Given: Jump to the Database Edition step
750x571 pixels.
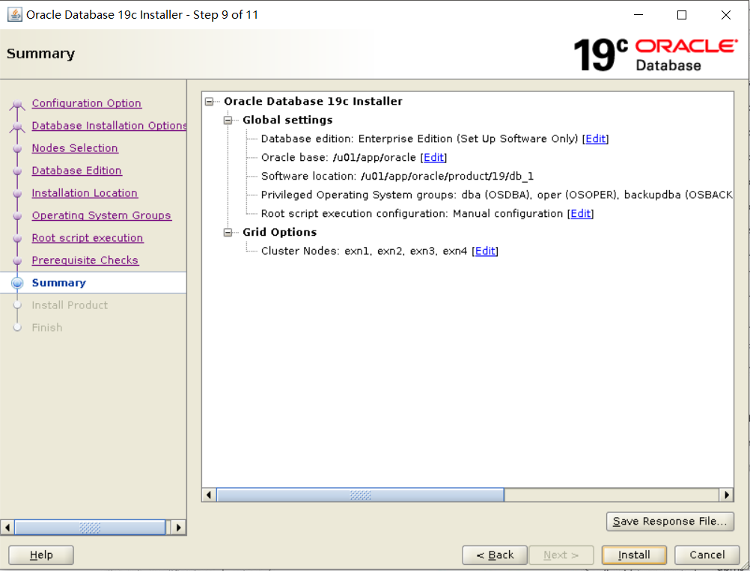Looking at the screenshot, I should coord(76,171).
